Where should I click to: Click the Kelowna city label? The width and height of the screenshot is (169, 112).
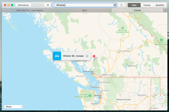132,66
